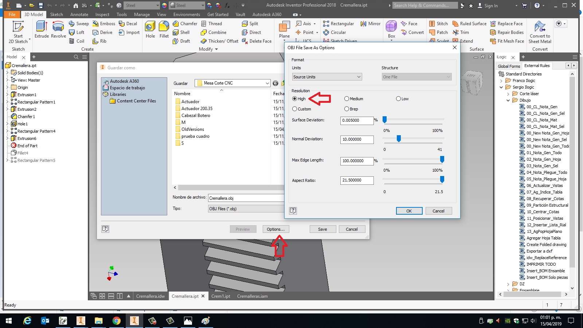
Task: Click the Aspect Ratio value field
Action: (357, 180)
